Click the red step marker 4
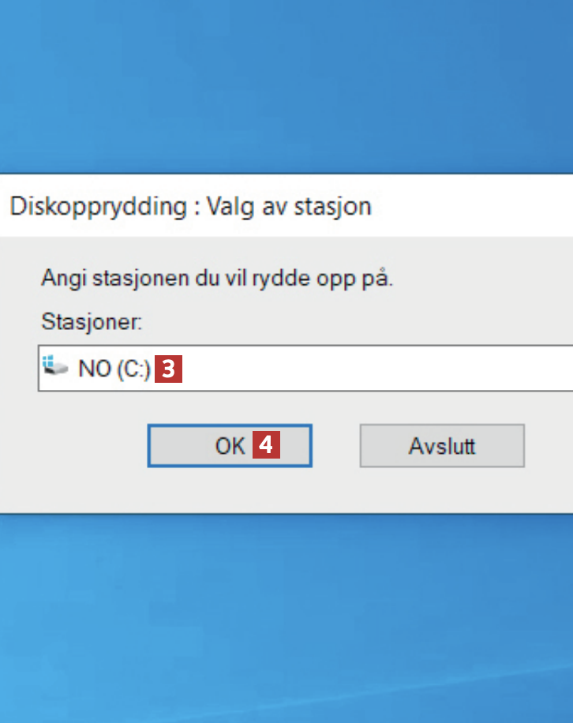 click(x=266, y=446)
